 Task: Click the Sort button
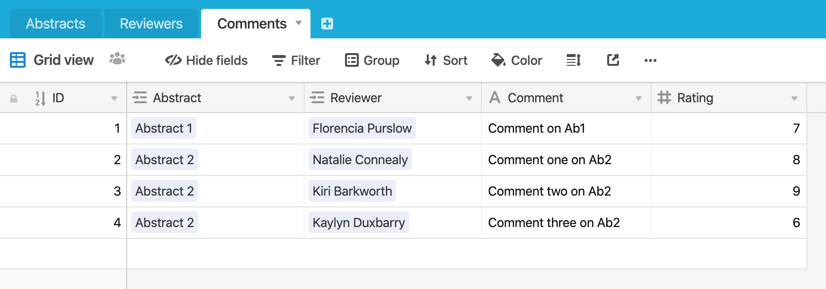tap(446, 60)
